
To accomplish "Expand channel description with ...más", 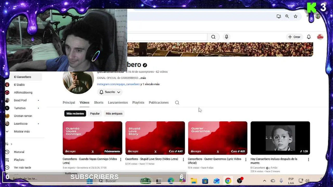I will pos(142,78).
